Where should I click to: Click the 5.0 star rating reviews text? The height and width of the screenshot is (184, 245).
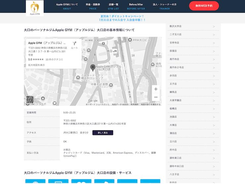(45, 60)
